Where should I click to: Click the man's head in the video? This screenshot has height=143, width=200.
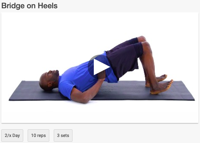point(48,80)
